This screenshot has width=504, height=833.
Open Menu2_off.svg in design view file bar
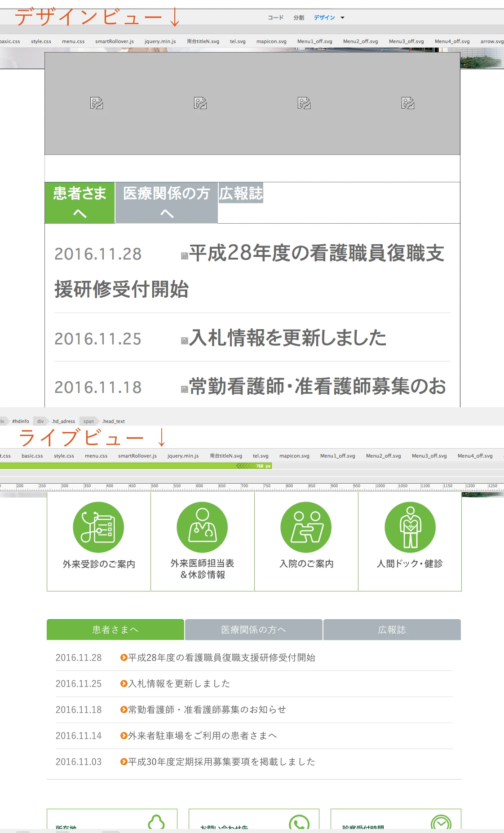click(361, 41)
